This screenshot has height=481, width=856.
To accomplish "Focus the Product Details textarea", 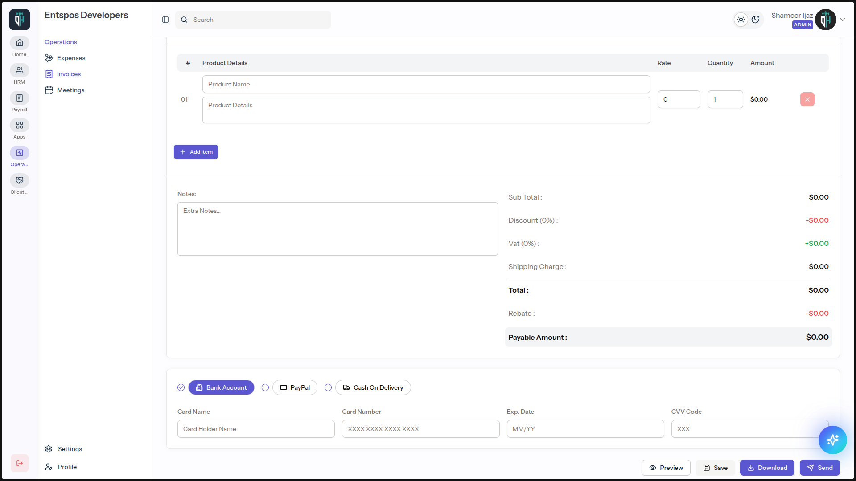I will [426, 110].
